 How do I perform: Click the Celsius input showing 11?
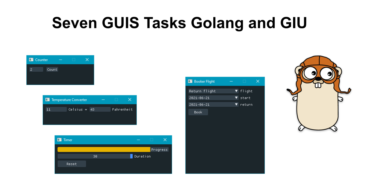pyautogui.click(x=56, y=109)
